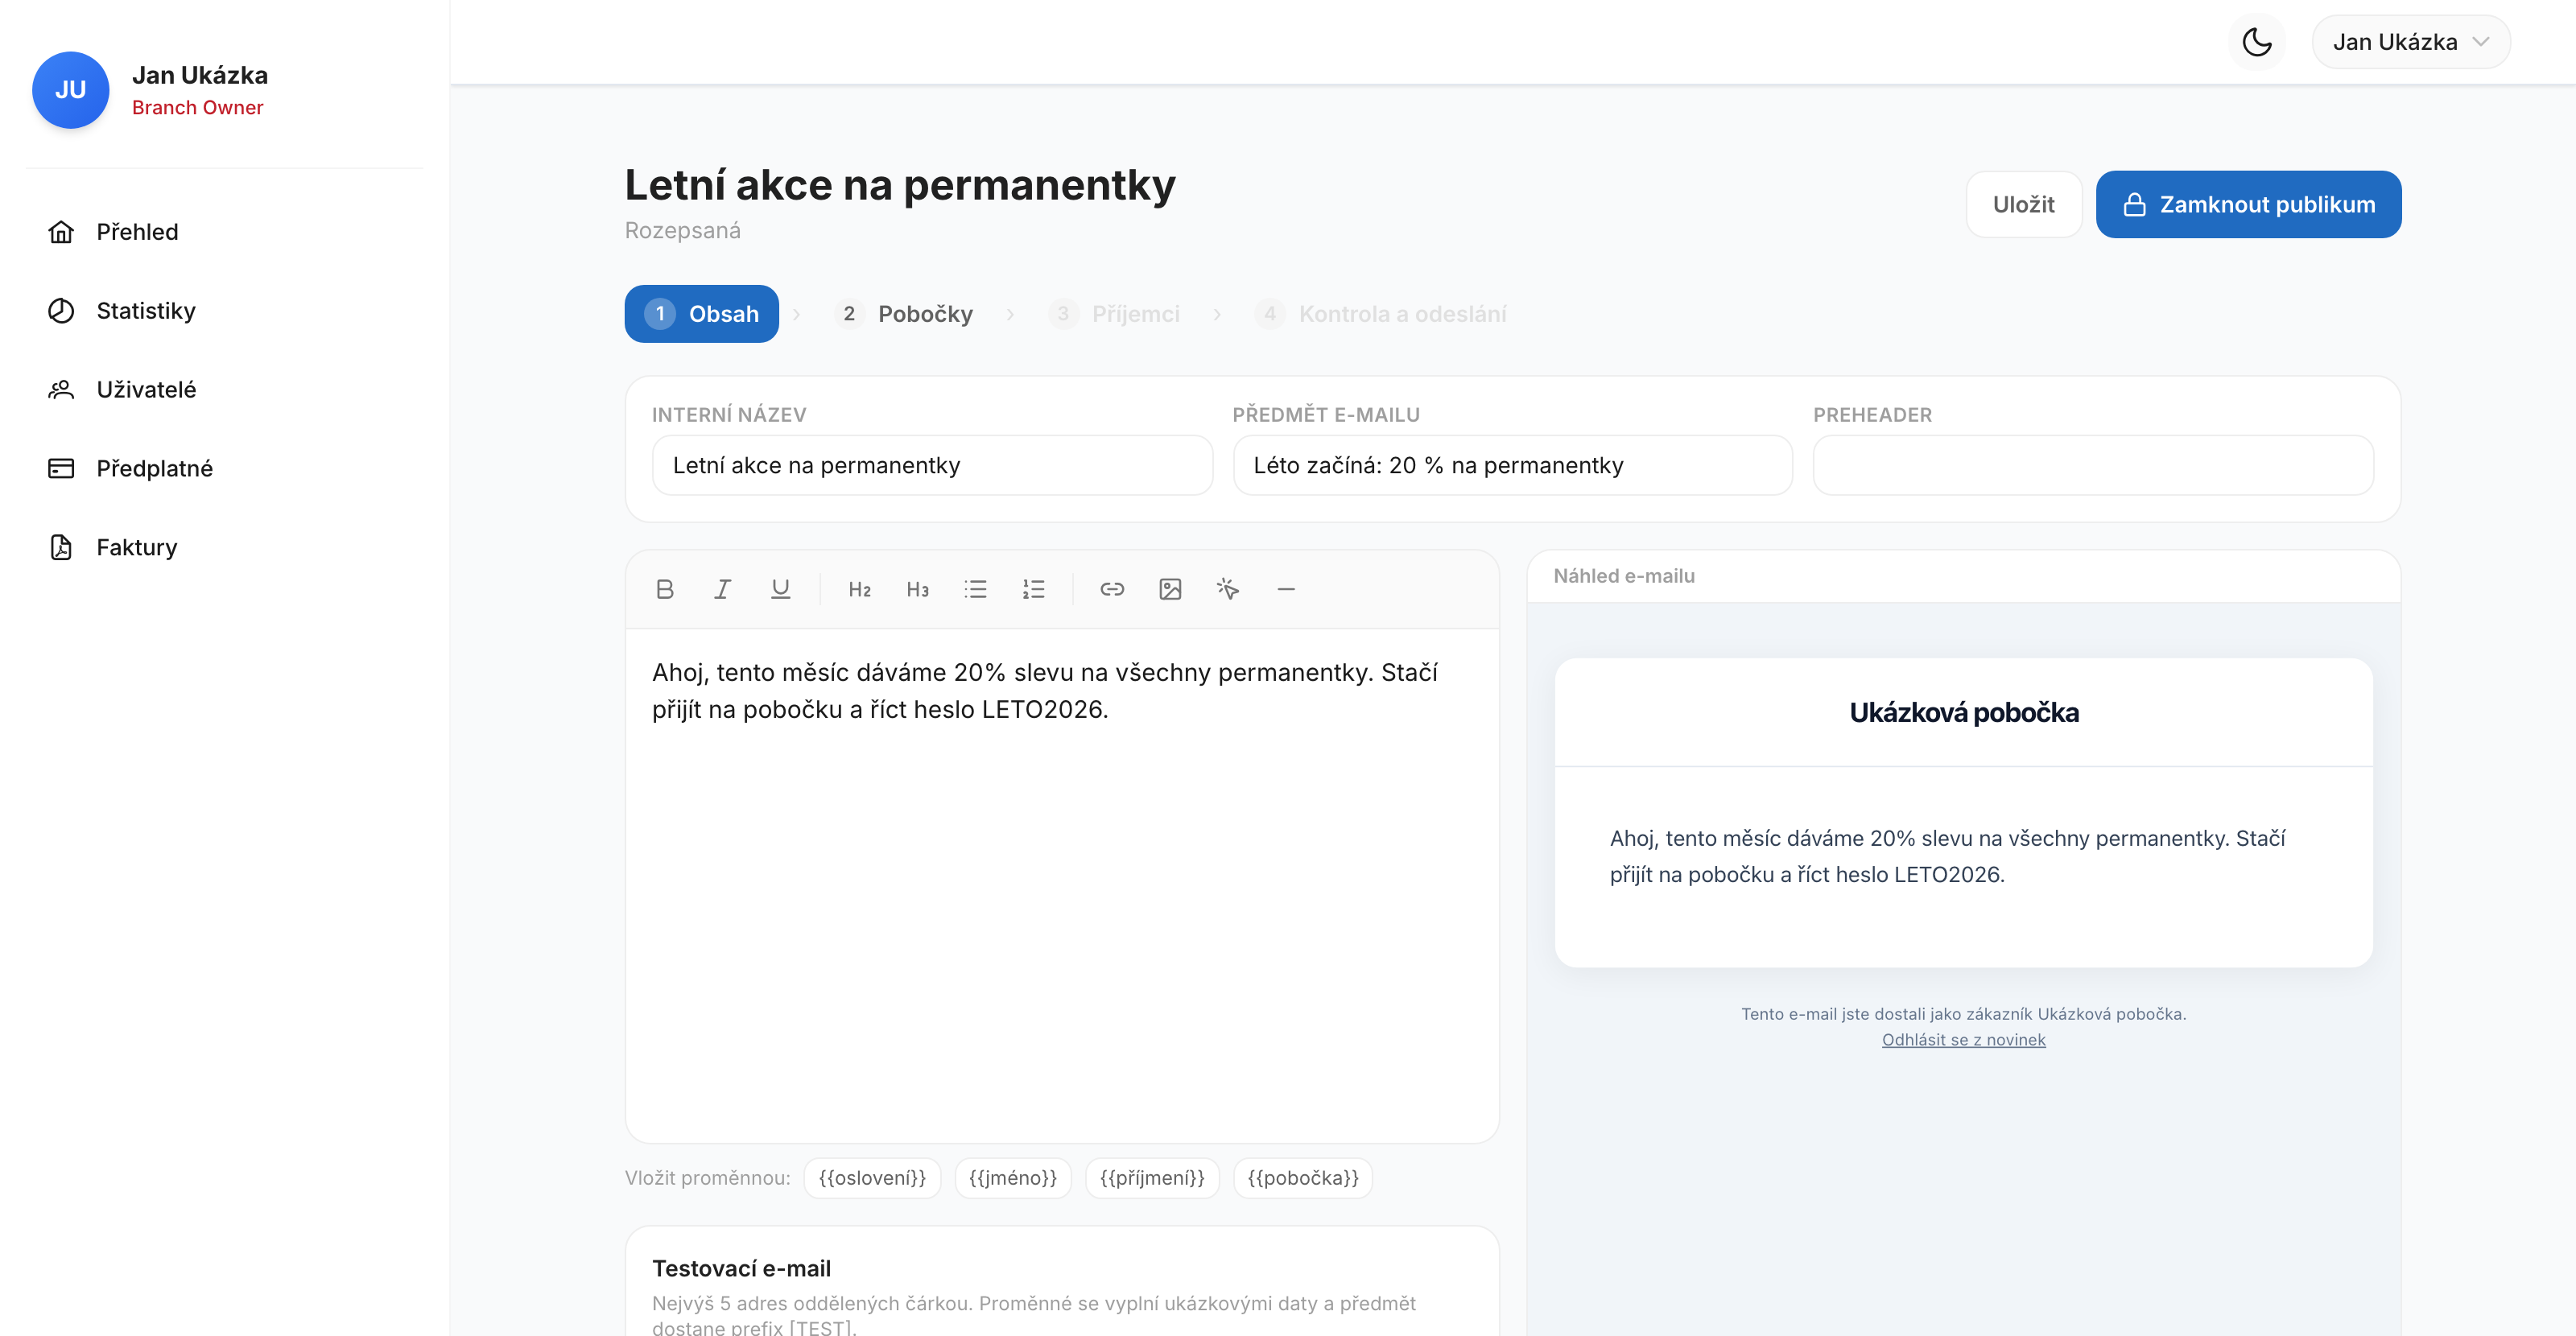Lock the audience with Zamknout publikum

[2248, 204]
